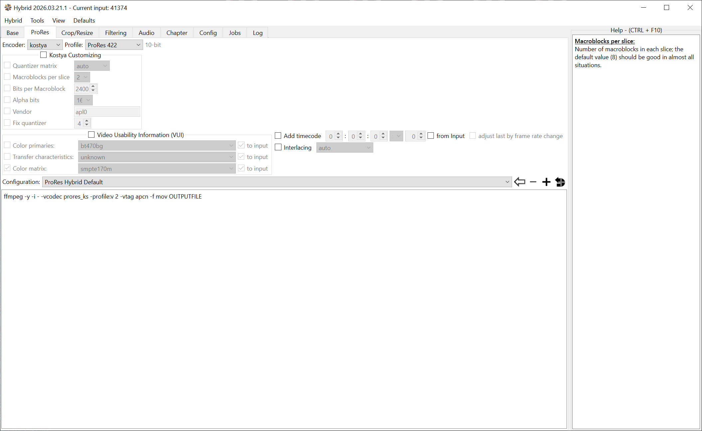702x431 pixels.
Task: Check the timecode 'from Input' checkbox
Action: [x=431, y=136]
